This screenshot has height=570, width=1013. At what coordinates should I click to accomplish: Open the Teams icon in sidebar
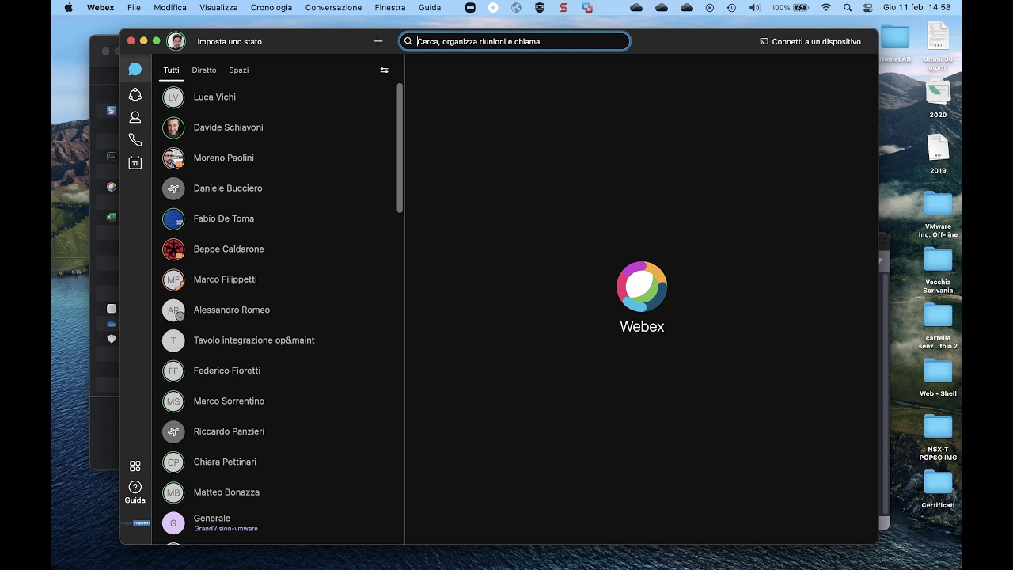135,94
